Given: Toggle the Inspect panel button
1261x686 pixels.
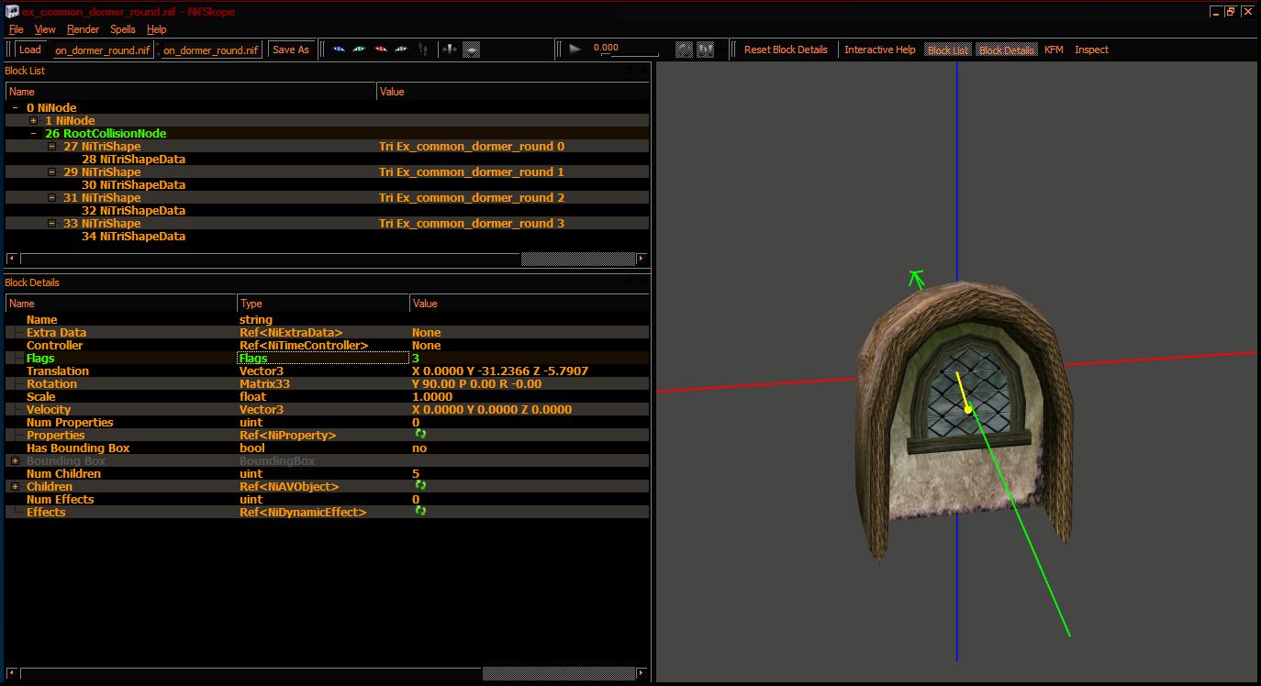Looking at the screenshot, I should coord(1091,50).
